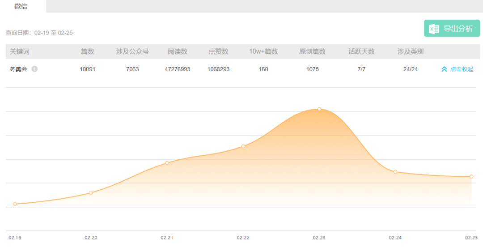Image resolution: width=483 pixels, height=247 pixels.
Task: Collapse the chart via 点击收起 link
Action: (462, 69)
